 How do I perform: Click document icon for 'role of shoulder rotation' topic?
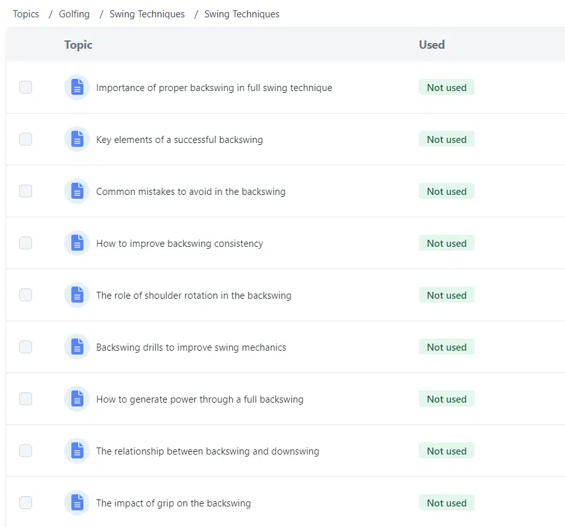[77, 295]
